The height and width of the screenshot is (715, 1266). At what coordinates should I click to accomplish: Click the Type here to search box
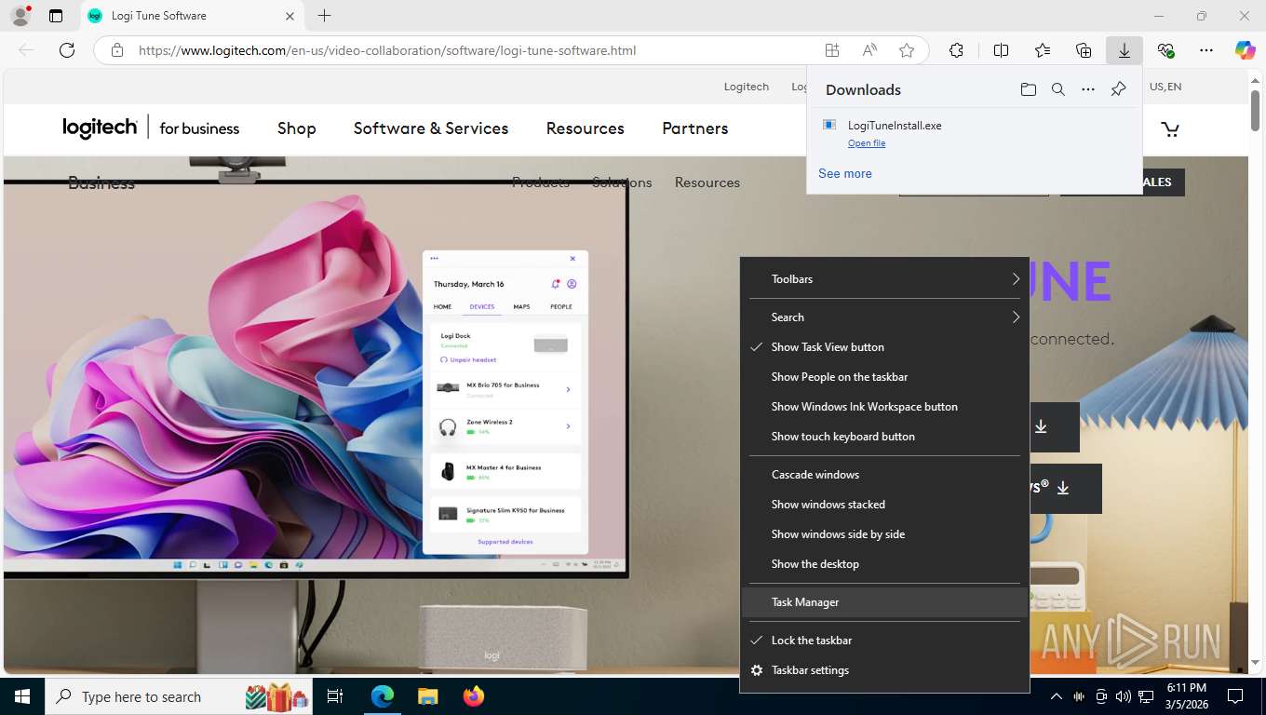pyautogui.click(x=181, y=696)
